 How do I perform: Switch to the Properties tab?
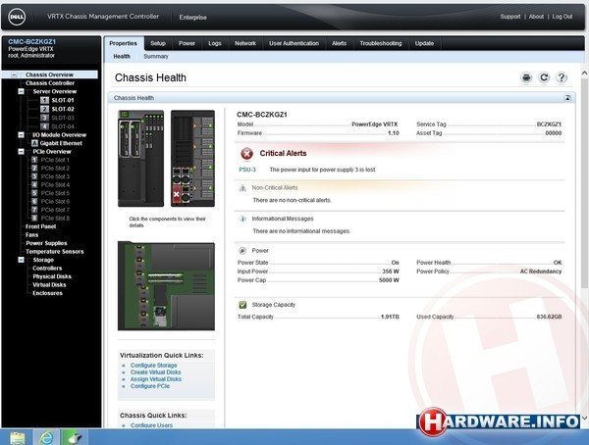tap(124, 43)
